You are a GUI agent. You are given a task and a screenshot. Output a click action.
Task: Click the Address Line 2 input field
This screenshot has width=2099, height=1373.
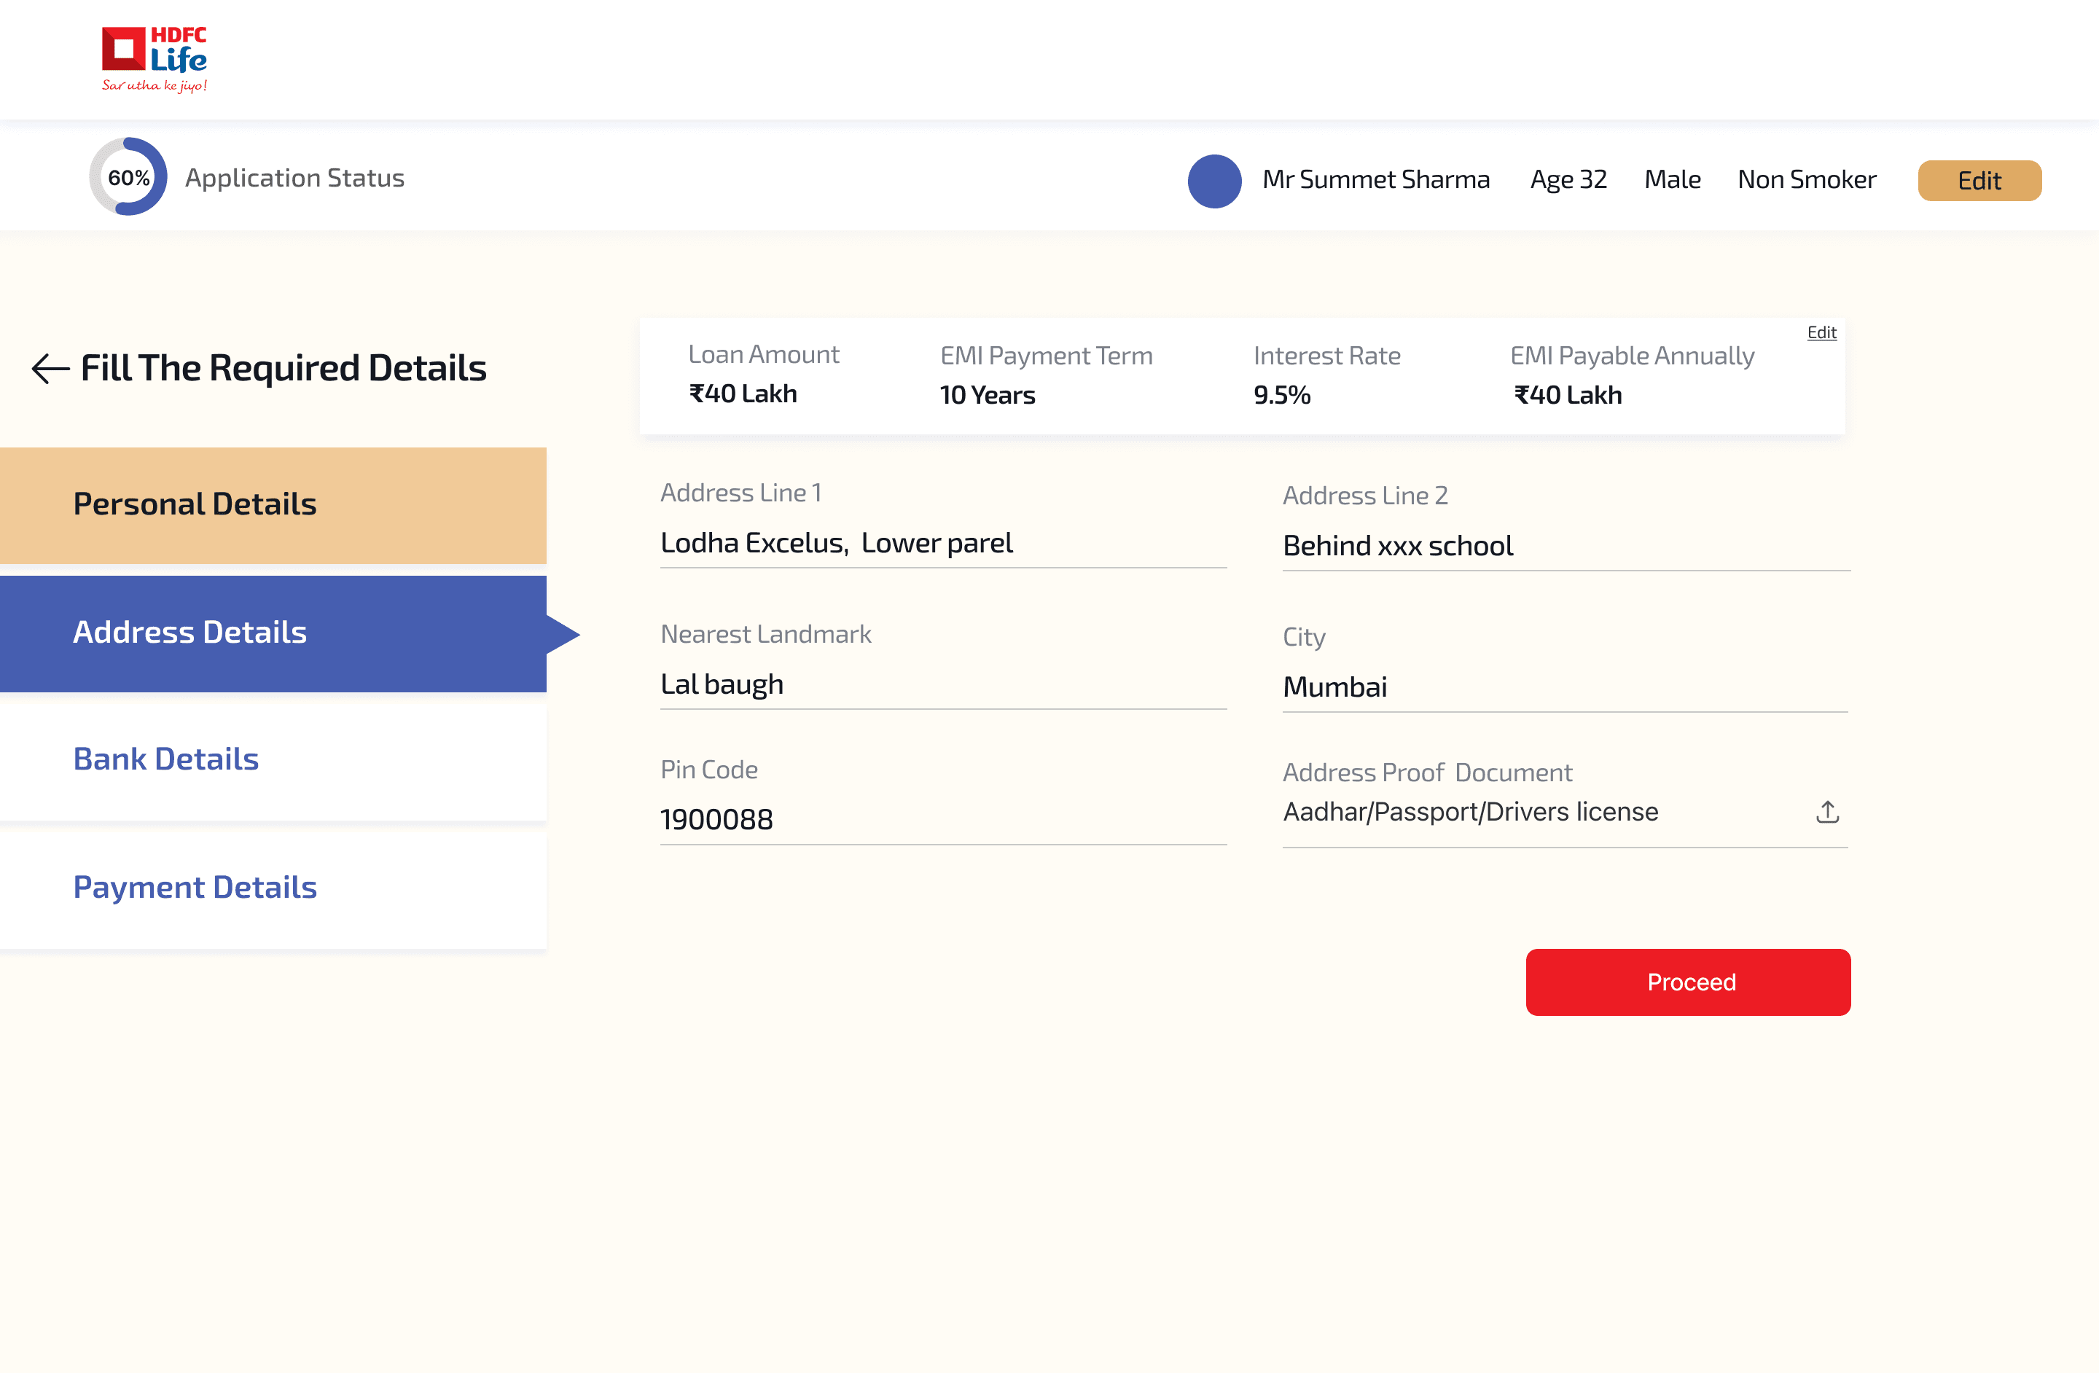click(1566, 546)
